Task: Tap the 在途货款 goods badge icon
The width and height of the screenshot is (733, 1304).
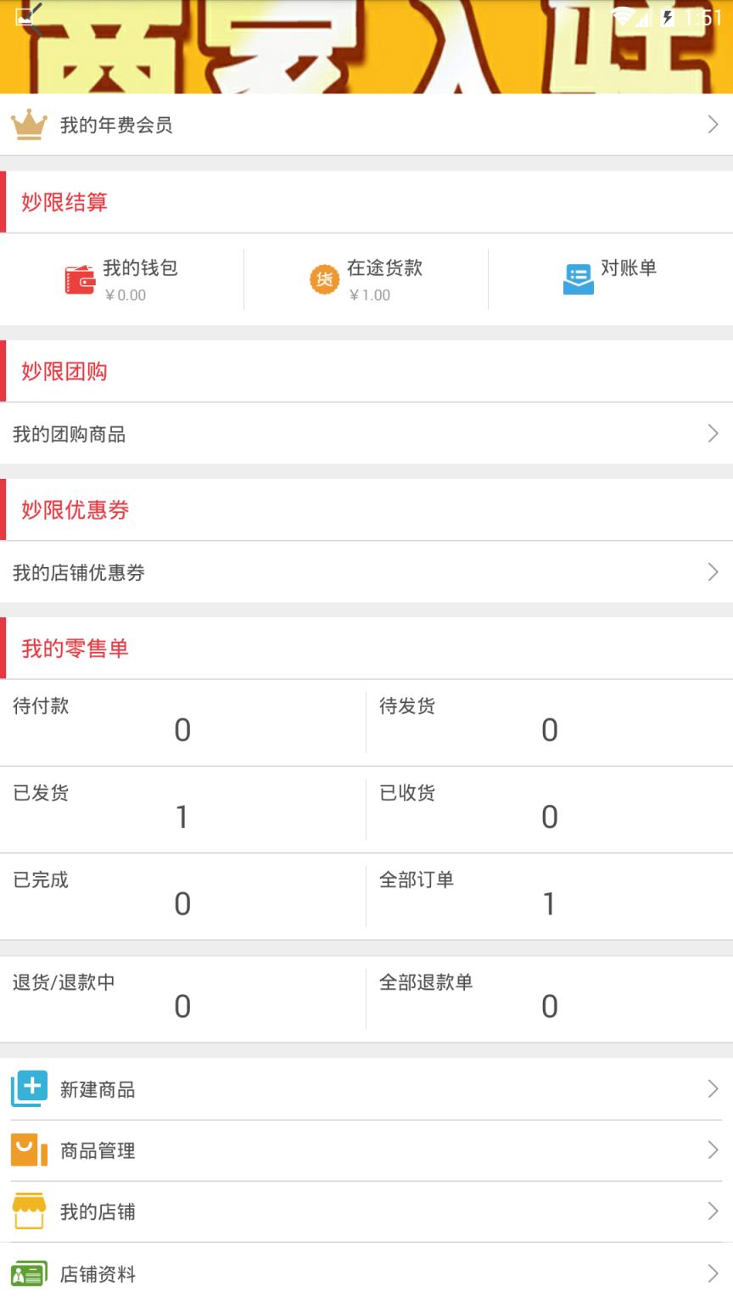Action: click(x=323, y=279)
